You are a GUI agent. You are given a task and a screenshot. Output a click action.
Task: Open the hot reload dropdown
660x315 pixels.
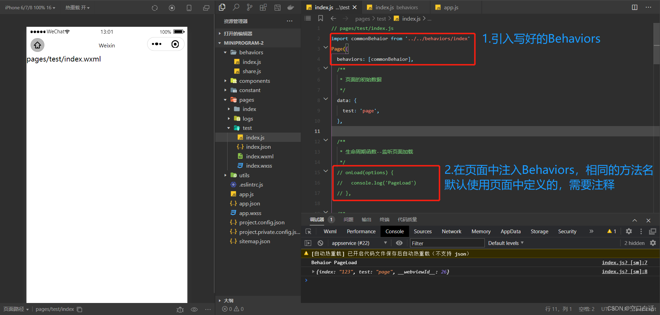click(x=77, y=8)
